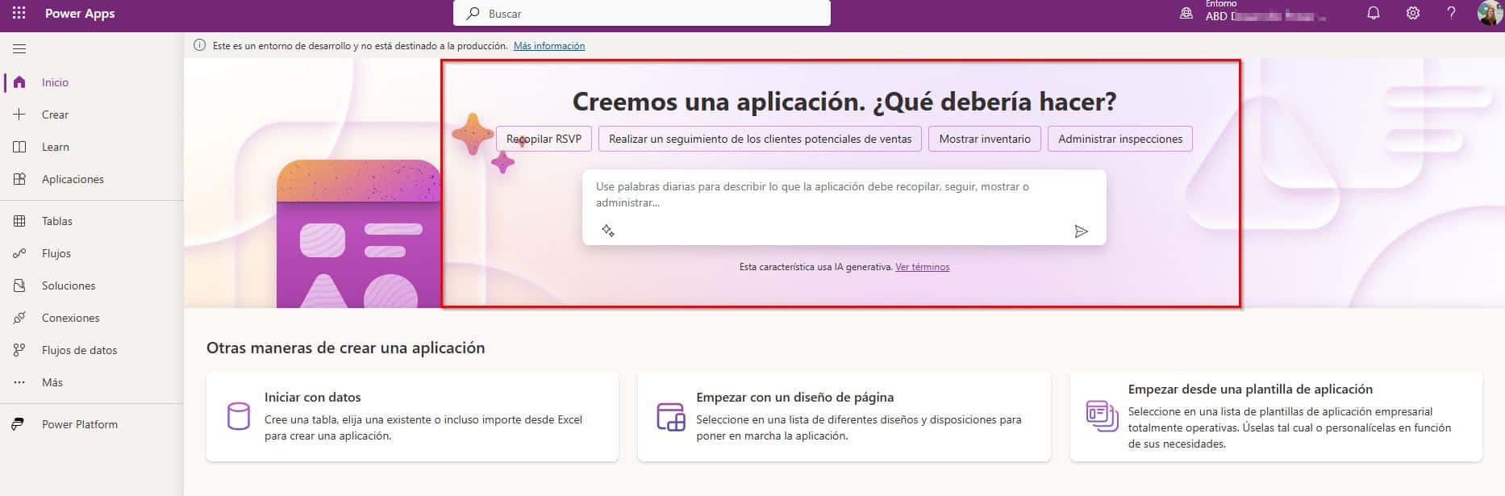This screenshot has width=1505, height=496.
Task: Click the Power Platform icon
Action: point(18,424)
